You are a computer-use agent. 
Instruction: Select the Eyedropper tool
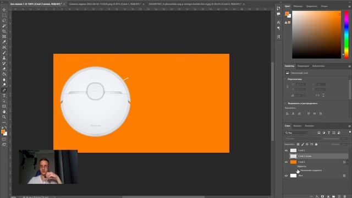(x=4, y=42)
